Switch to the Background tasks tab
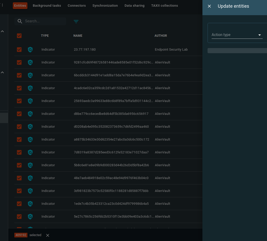Image resolution: width=267 pixels, height=241 pixels. [47, 5]
